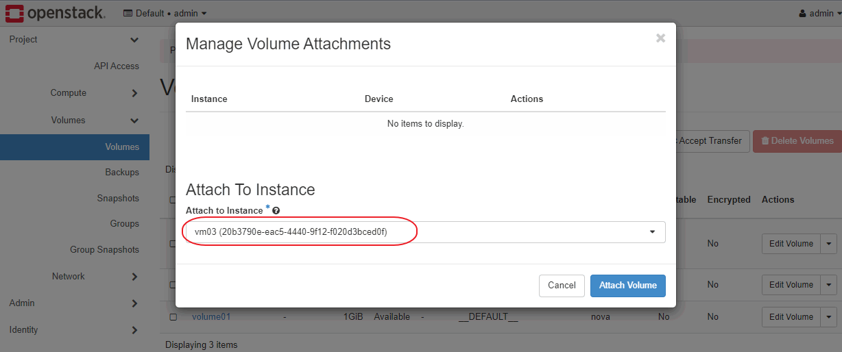Close the Manage Volume Attachments dialog
Viewport: 842px width, 352px height.
660,38
